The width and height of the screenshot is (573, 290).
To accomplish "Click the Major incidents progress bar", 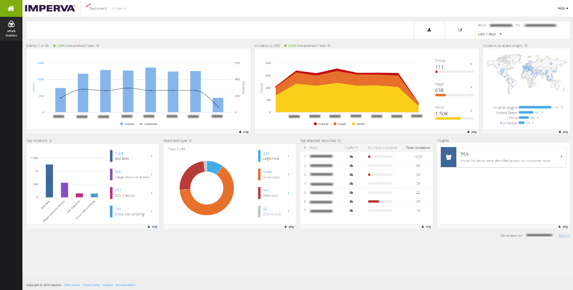I will (454, 95).
